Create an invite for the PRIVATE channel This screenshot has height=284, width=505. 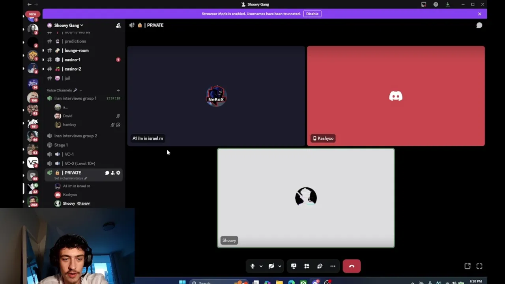pyautogui.click(x=112, y=173)
